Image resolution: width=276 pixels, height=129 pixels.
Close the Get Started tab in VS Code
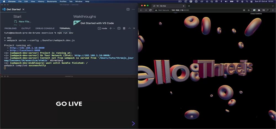pyautogui.click(x=23, y=9)
